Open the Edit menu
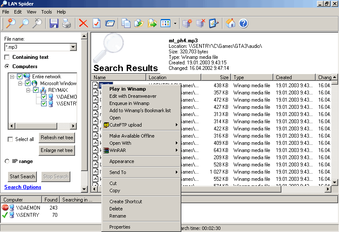The width and height of the screenshot is (339, 232). [18, 12]
